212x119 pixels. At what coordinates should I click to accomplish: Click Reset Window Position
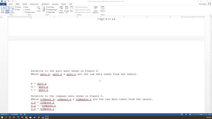(83, 12)
